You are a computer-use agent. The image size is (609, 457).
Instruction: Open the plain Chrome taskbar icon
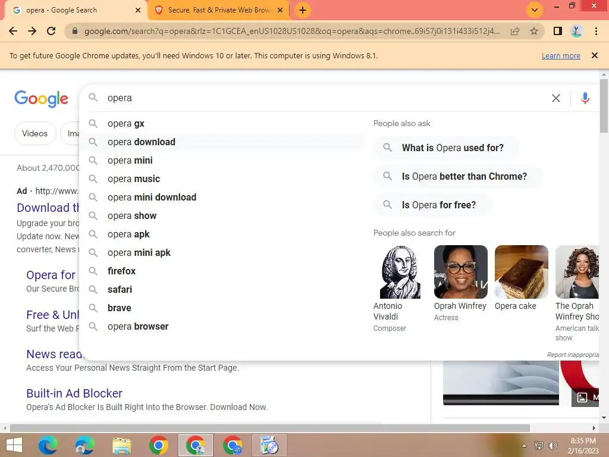pyautogui.click(x=158, y=445)
